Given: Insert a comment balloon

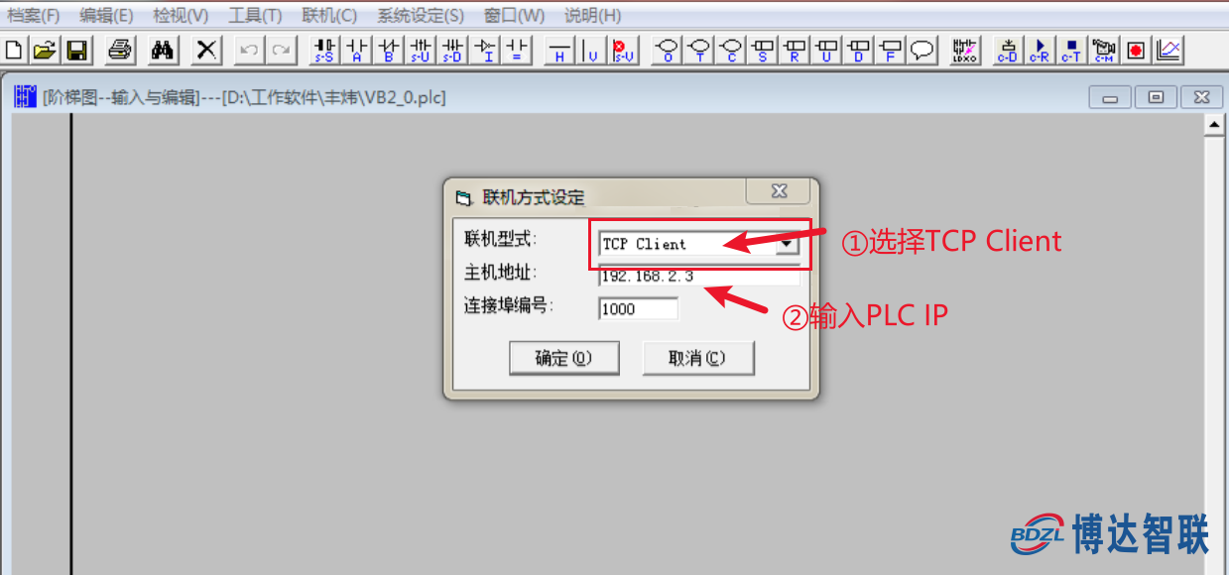Looking at the screenshot, I should 922,50.
